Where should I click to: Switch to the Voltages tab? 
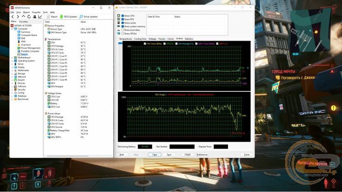pos(152,39)
